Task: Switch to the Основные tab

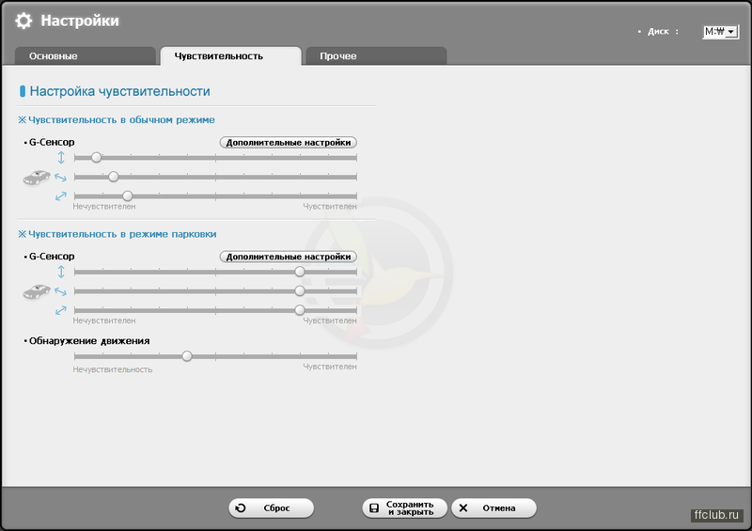Action: click(x=86, y=55)
